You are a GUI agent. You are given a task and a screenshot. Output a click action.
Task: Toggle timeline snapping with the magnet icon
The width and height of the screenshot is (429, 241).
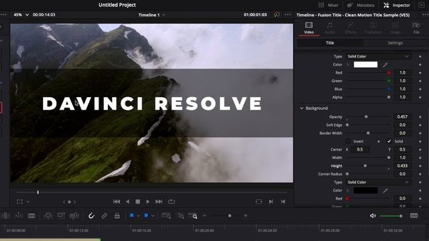tap(91, 216)
